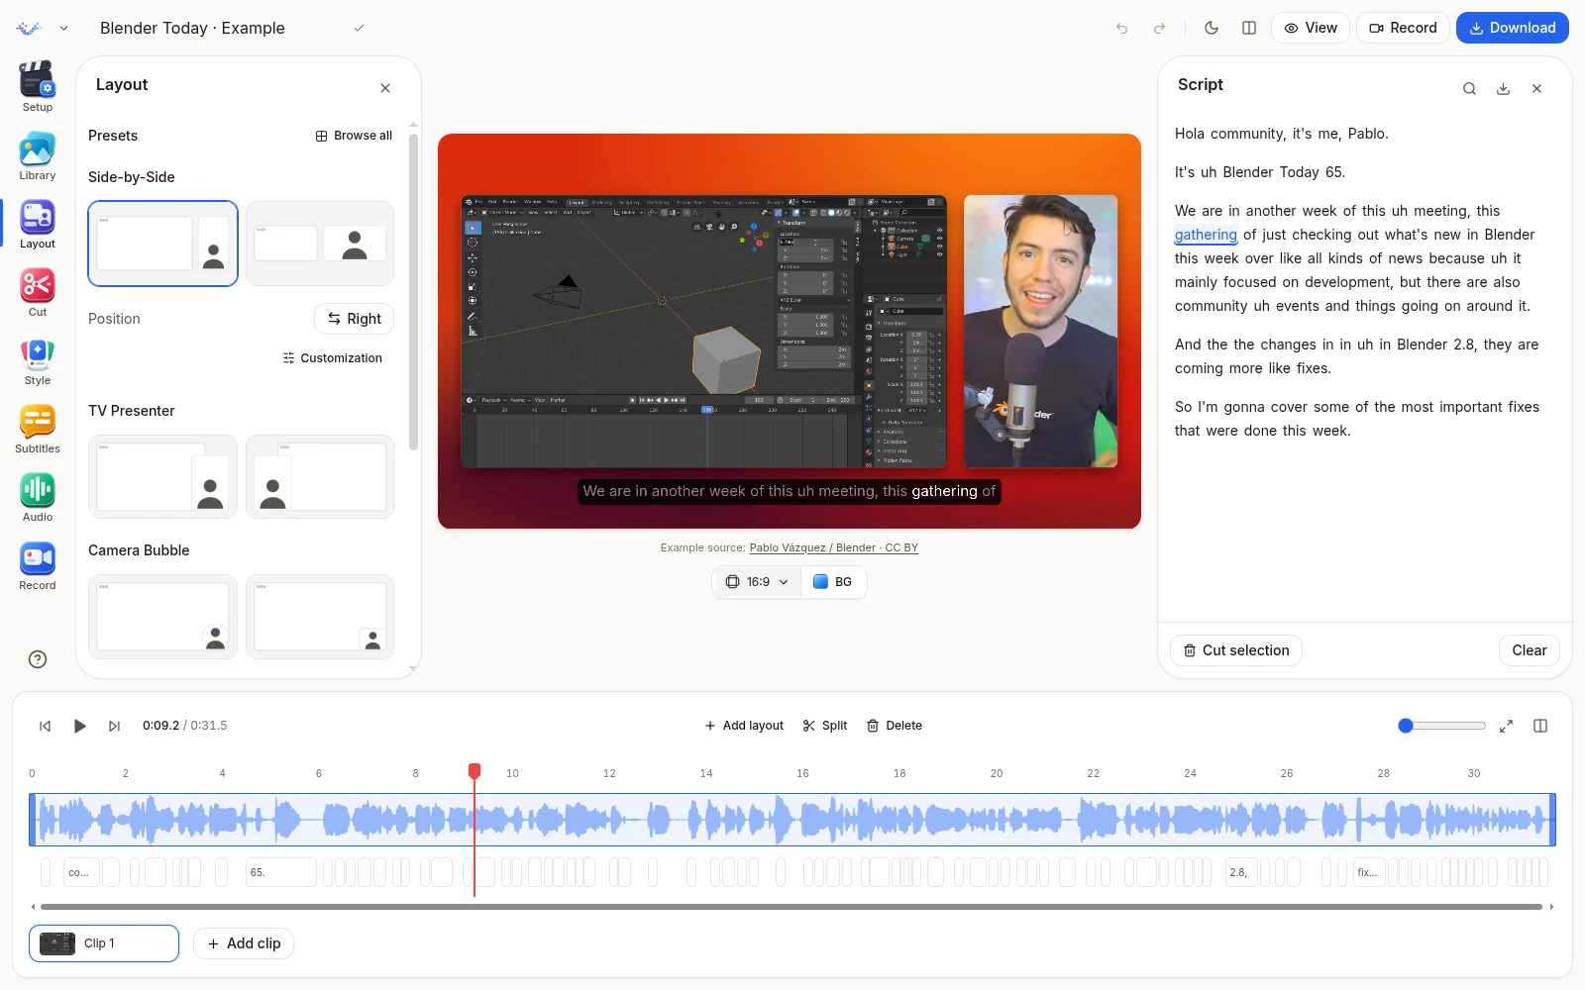The image size is (1585, 990).
Task: Expand the timeline to fullscreen
Action: click(1506, 726)
